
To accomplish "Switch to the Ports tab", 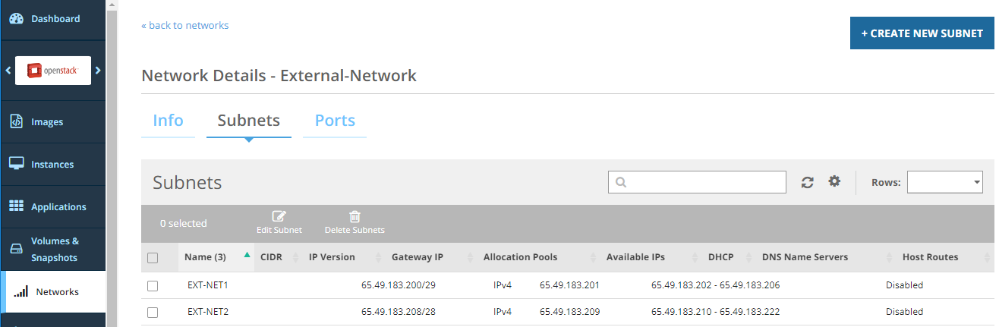I will (335, 121).
